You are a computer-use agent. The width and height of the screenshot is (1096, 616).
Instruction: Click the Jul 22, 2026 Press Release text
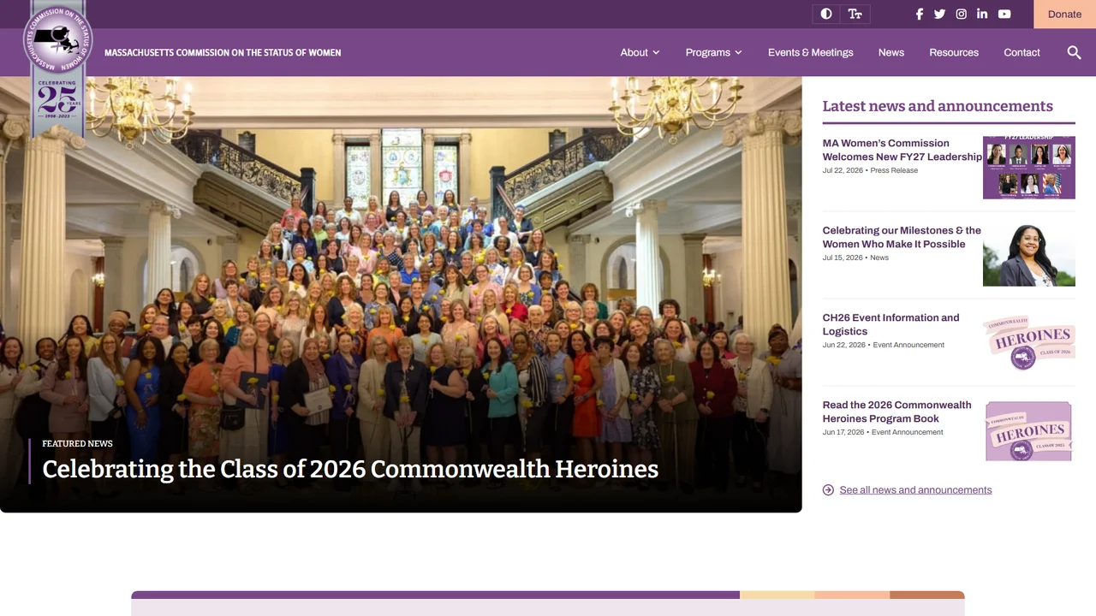coord(870,170)
